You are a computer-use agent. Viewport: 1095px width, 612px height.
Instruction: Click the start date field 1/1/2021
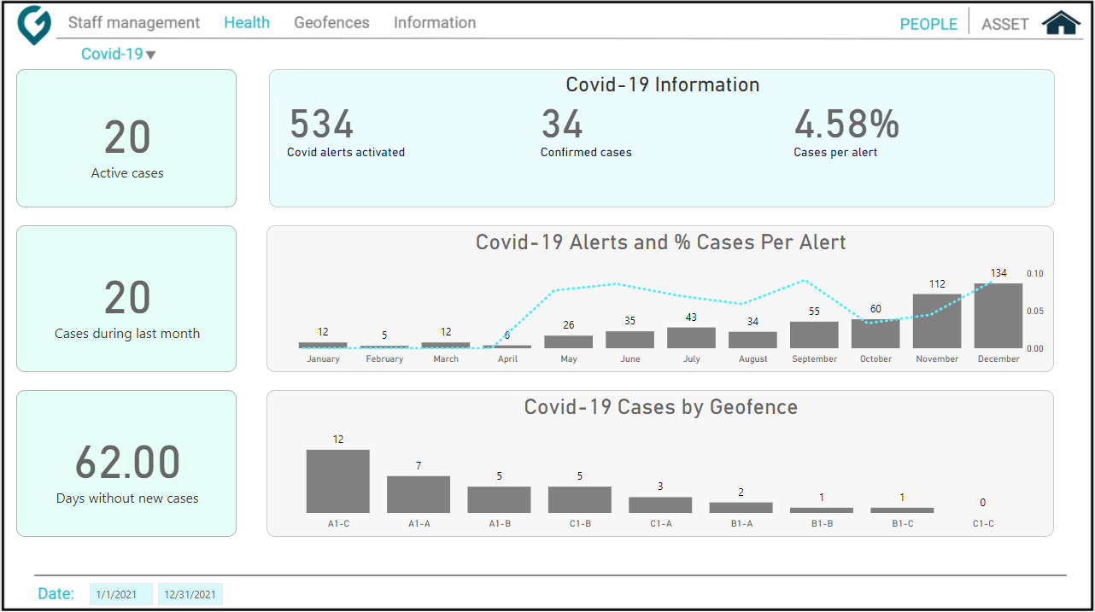(x=120, y=594)
